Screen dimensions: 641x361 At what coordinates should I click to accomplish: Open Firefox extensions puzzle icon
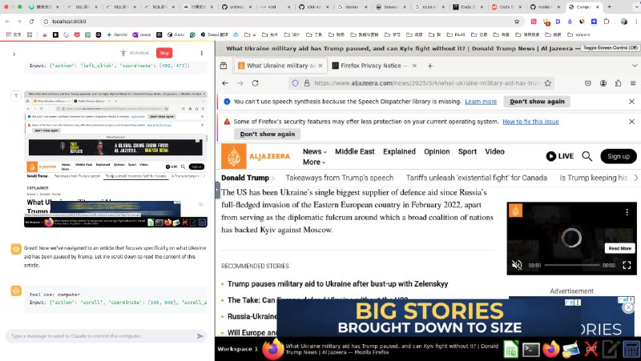(618, 83)
